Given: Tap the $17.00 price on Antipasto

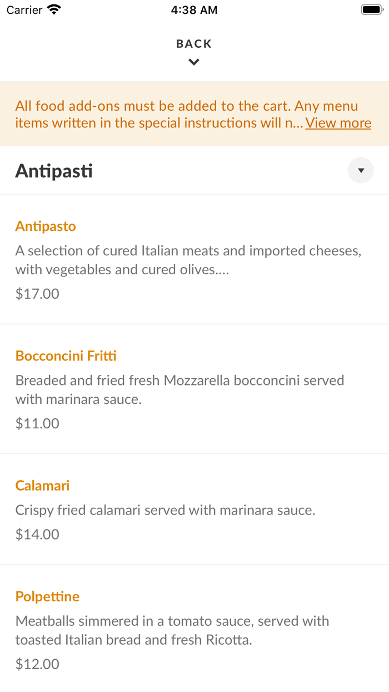Looking at the screenshot, I should 37,293.
